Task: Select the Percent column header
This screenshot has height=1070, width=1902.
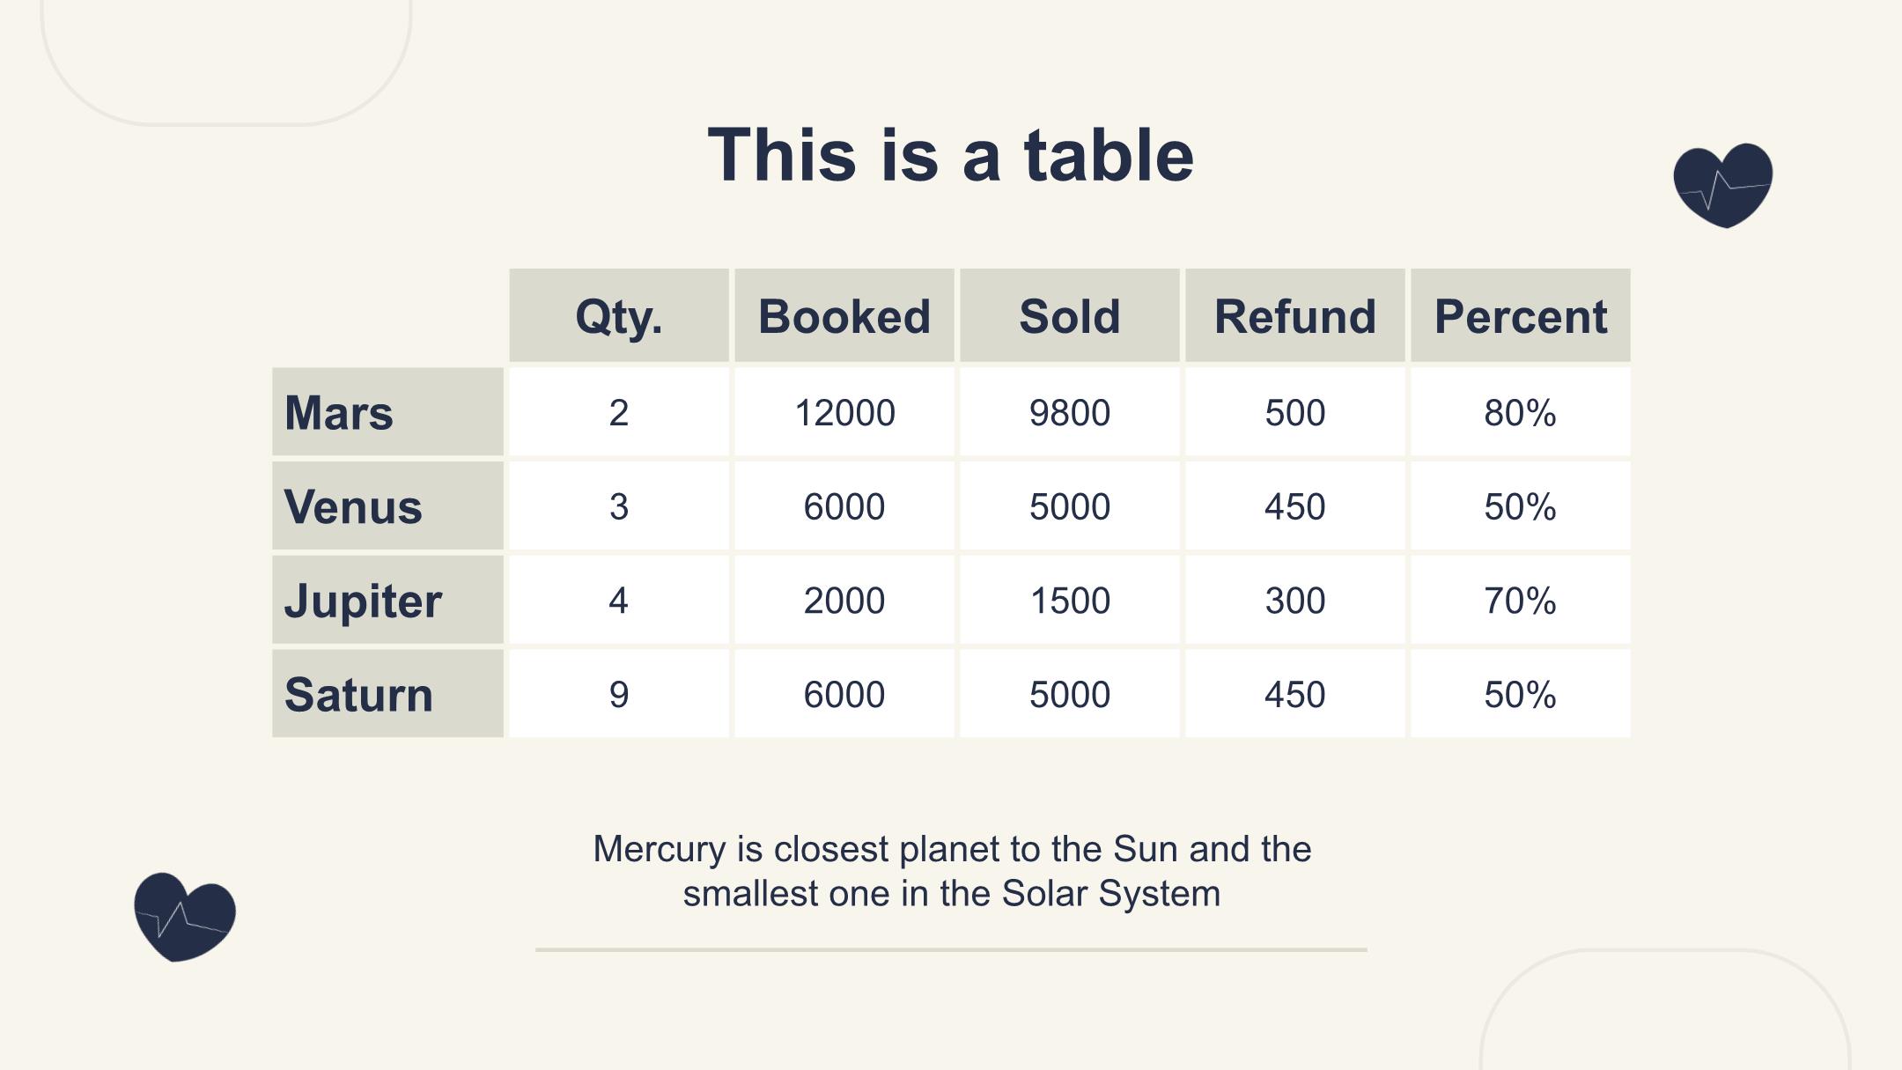Action: 1521,315
